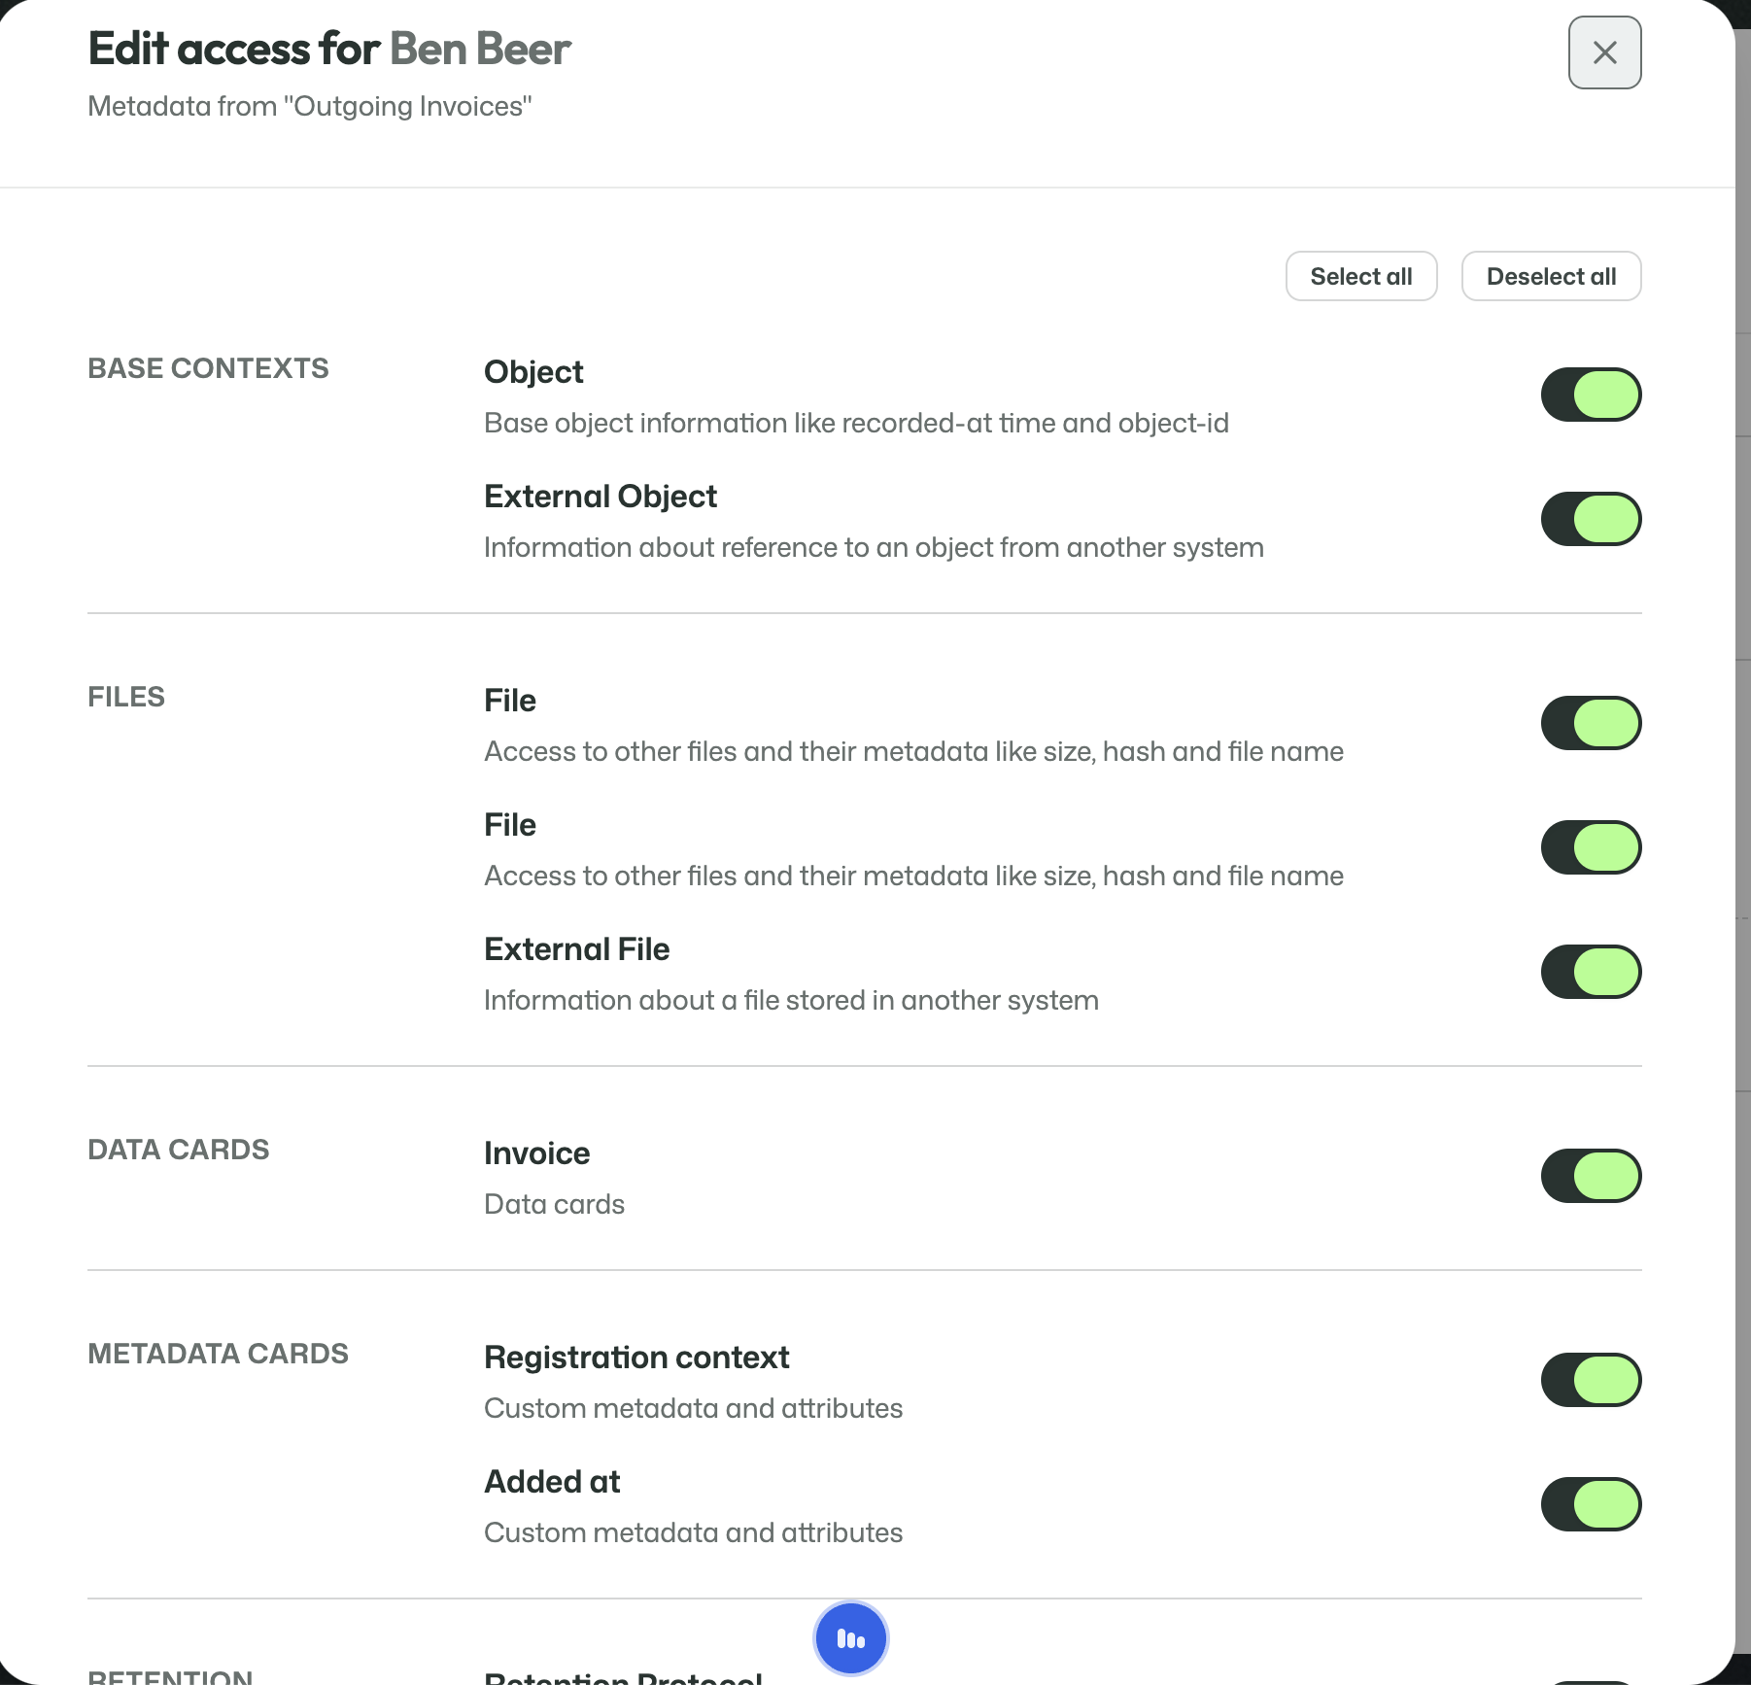This screenshot has width=1751, height=1685.
Task: Toggle Invoice data card access
Action: [x=1591, y=1176]
